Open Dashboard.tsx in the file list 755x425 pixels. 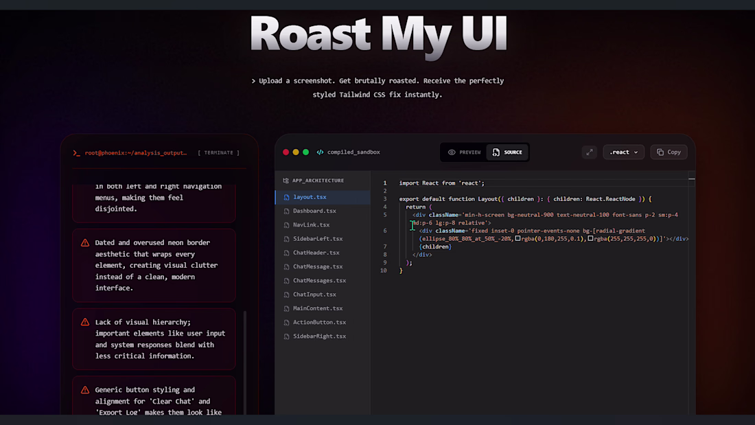[x=323, y=211]
